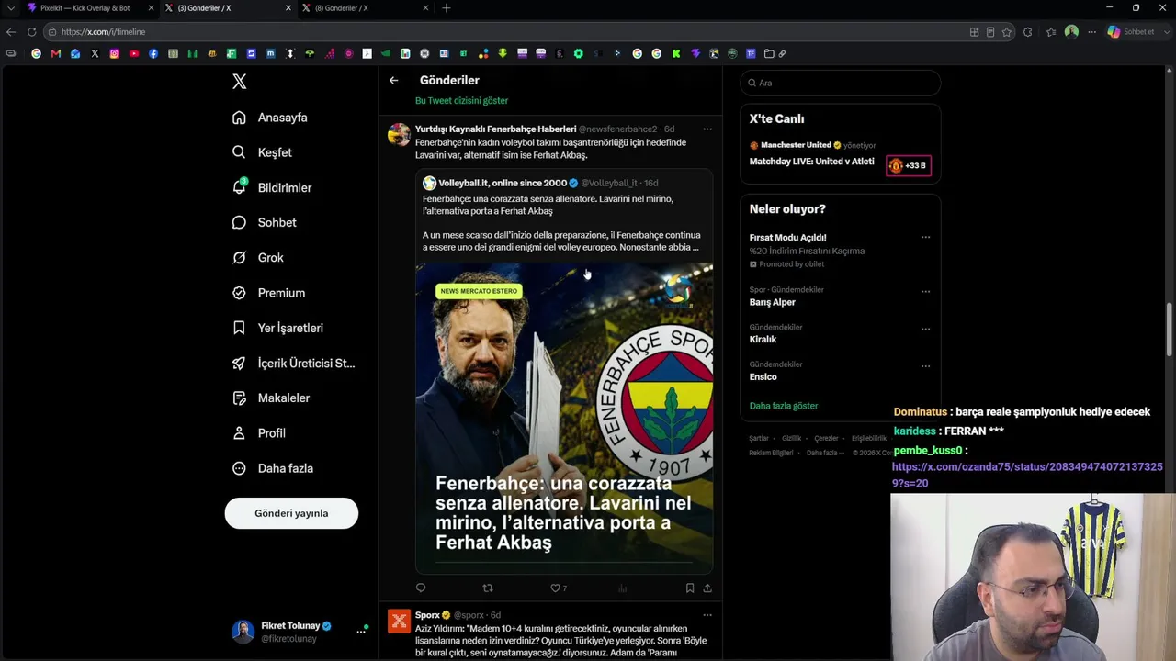
Task: Open a new browser tab
Action: point(446,8)
